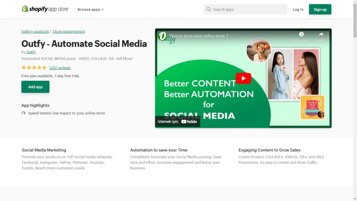Click 'Automation to save your Time' heading

tap(159, 150)
